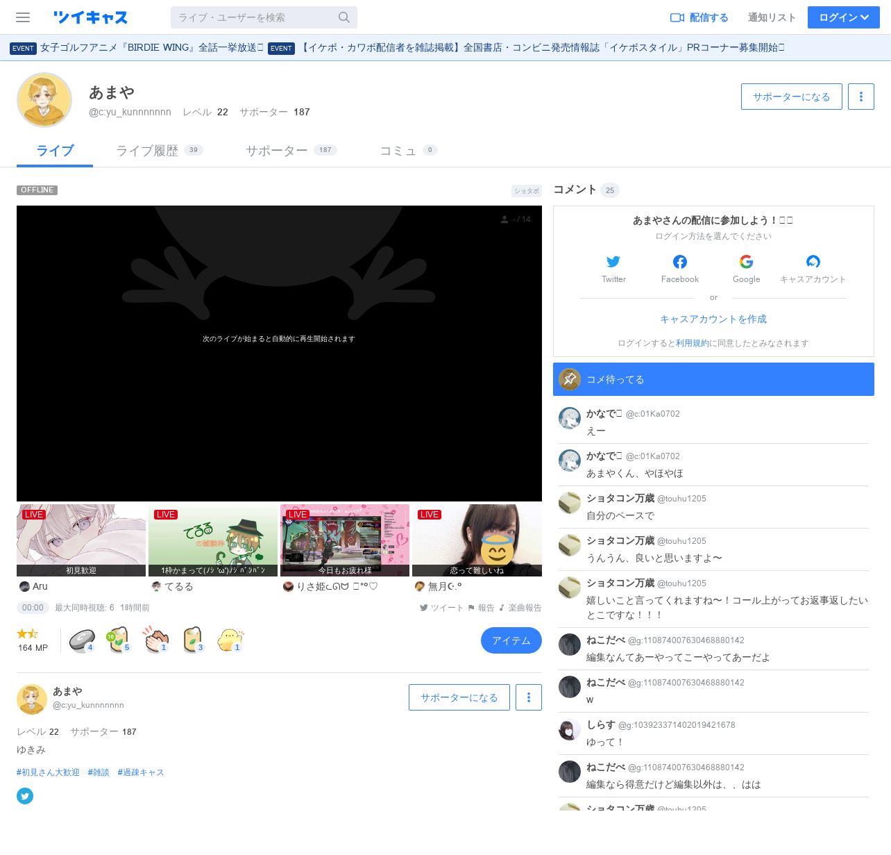Select the tea item with count 3
The width and height of the screenshot is (891, 855).
pos(193,640)
